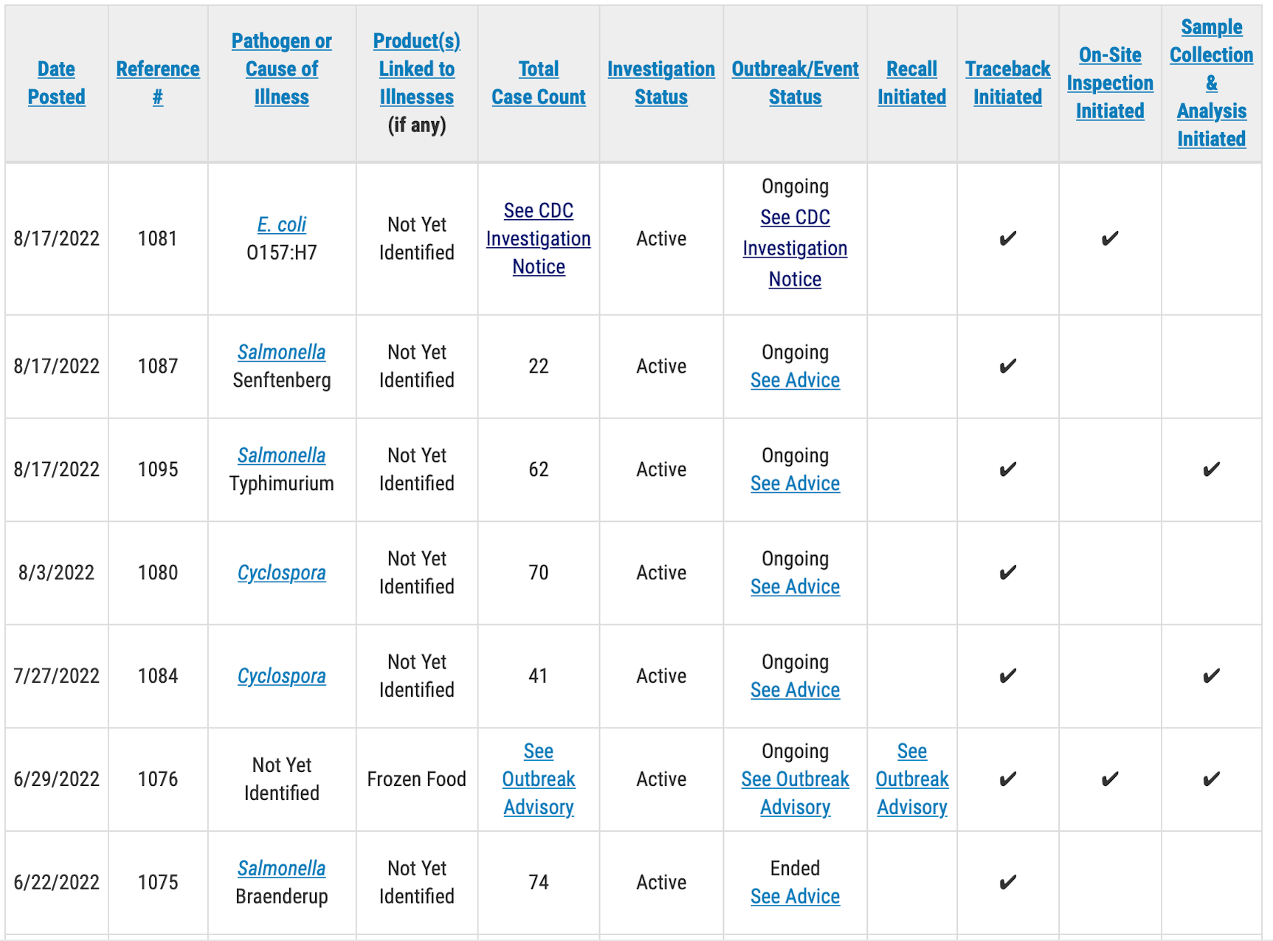Viewport: 1273px width, 941px height.
Task: Open Cyclospora link in reference 1080 row
Action: click(281, 573)
